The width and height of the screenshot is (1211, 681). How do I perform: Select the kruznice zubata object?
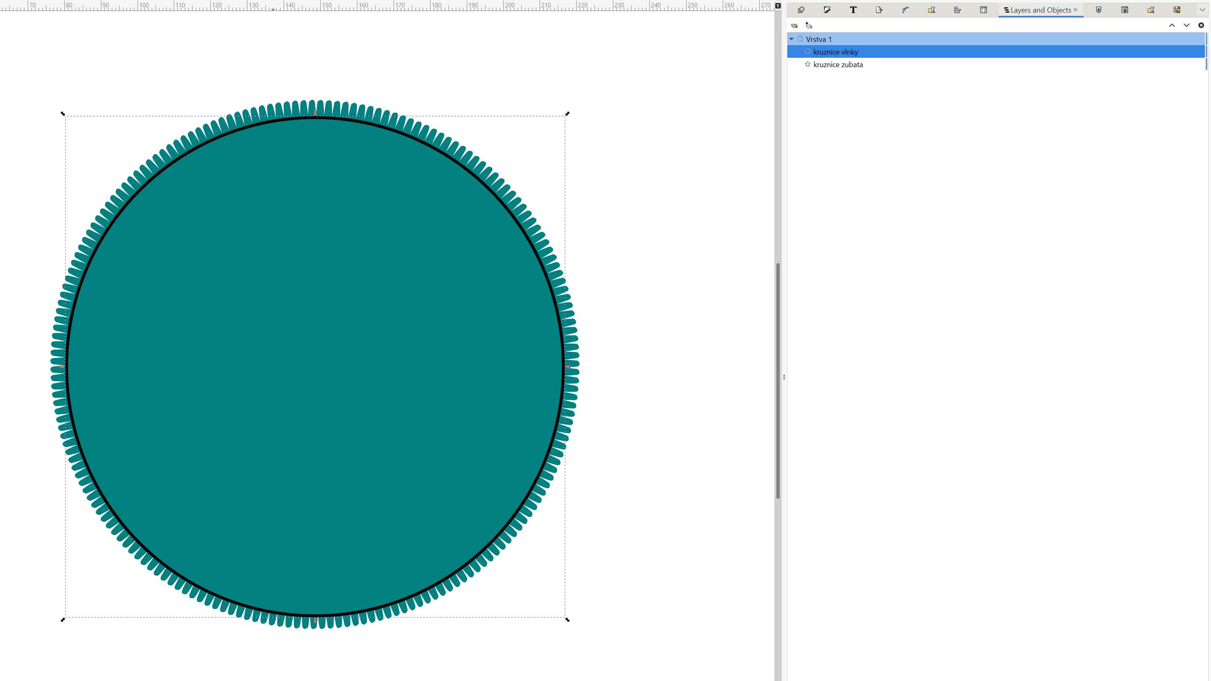coord(838,65)
